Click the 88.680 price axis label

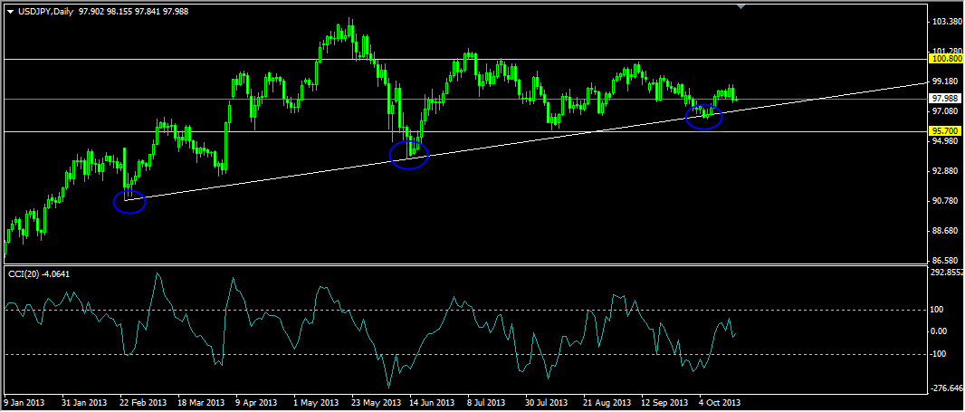pyautogui.click(x=947, y=231)
